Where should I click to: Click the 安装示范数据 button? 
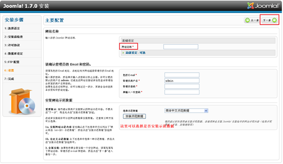point(134,116)
